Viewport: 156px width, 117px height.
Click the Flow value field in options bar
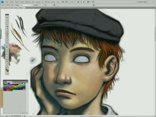pyautogui.click(x=49, y=5)
